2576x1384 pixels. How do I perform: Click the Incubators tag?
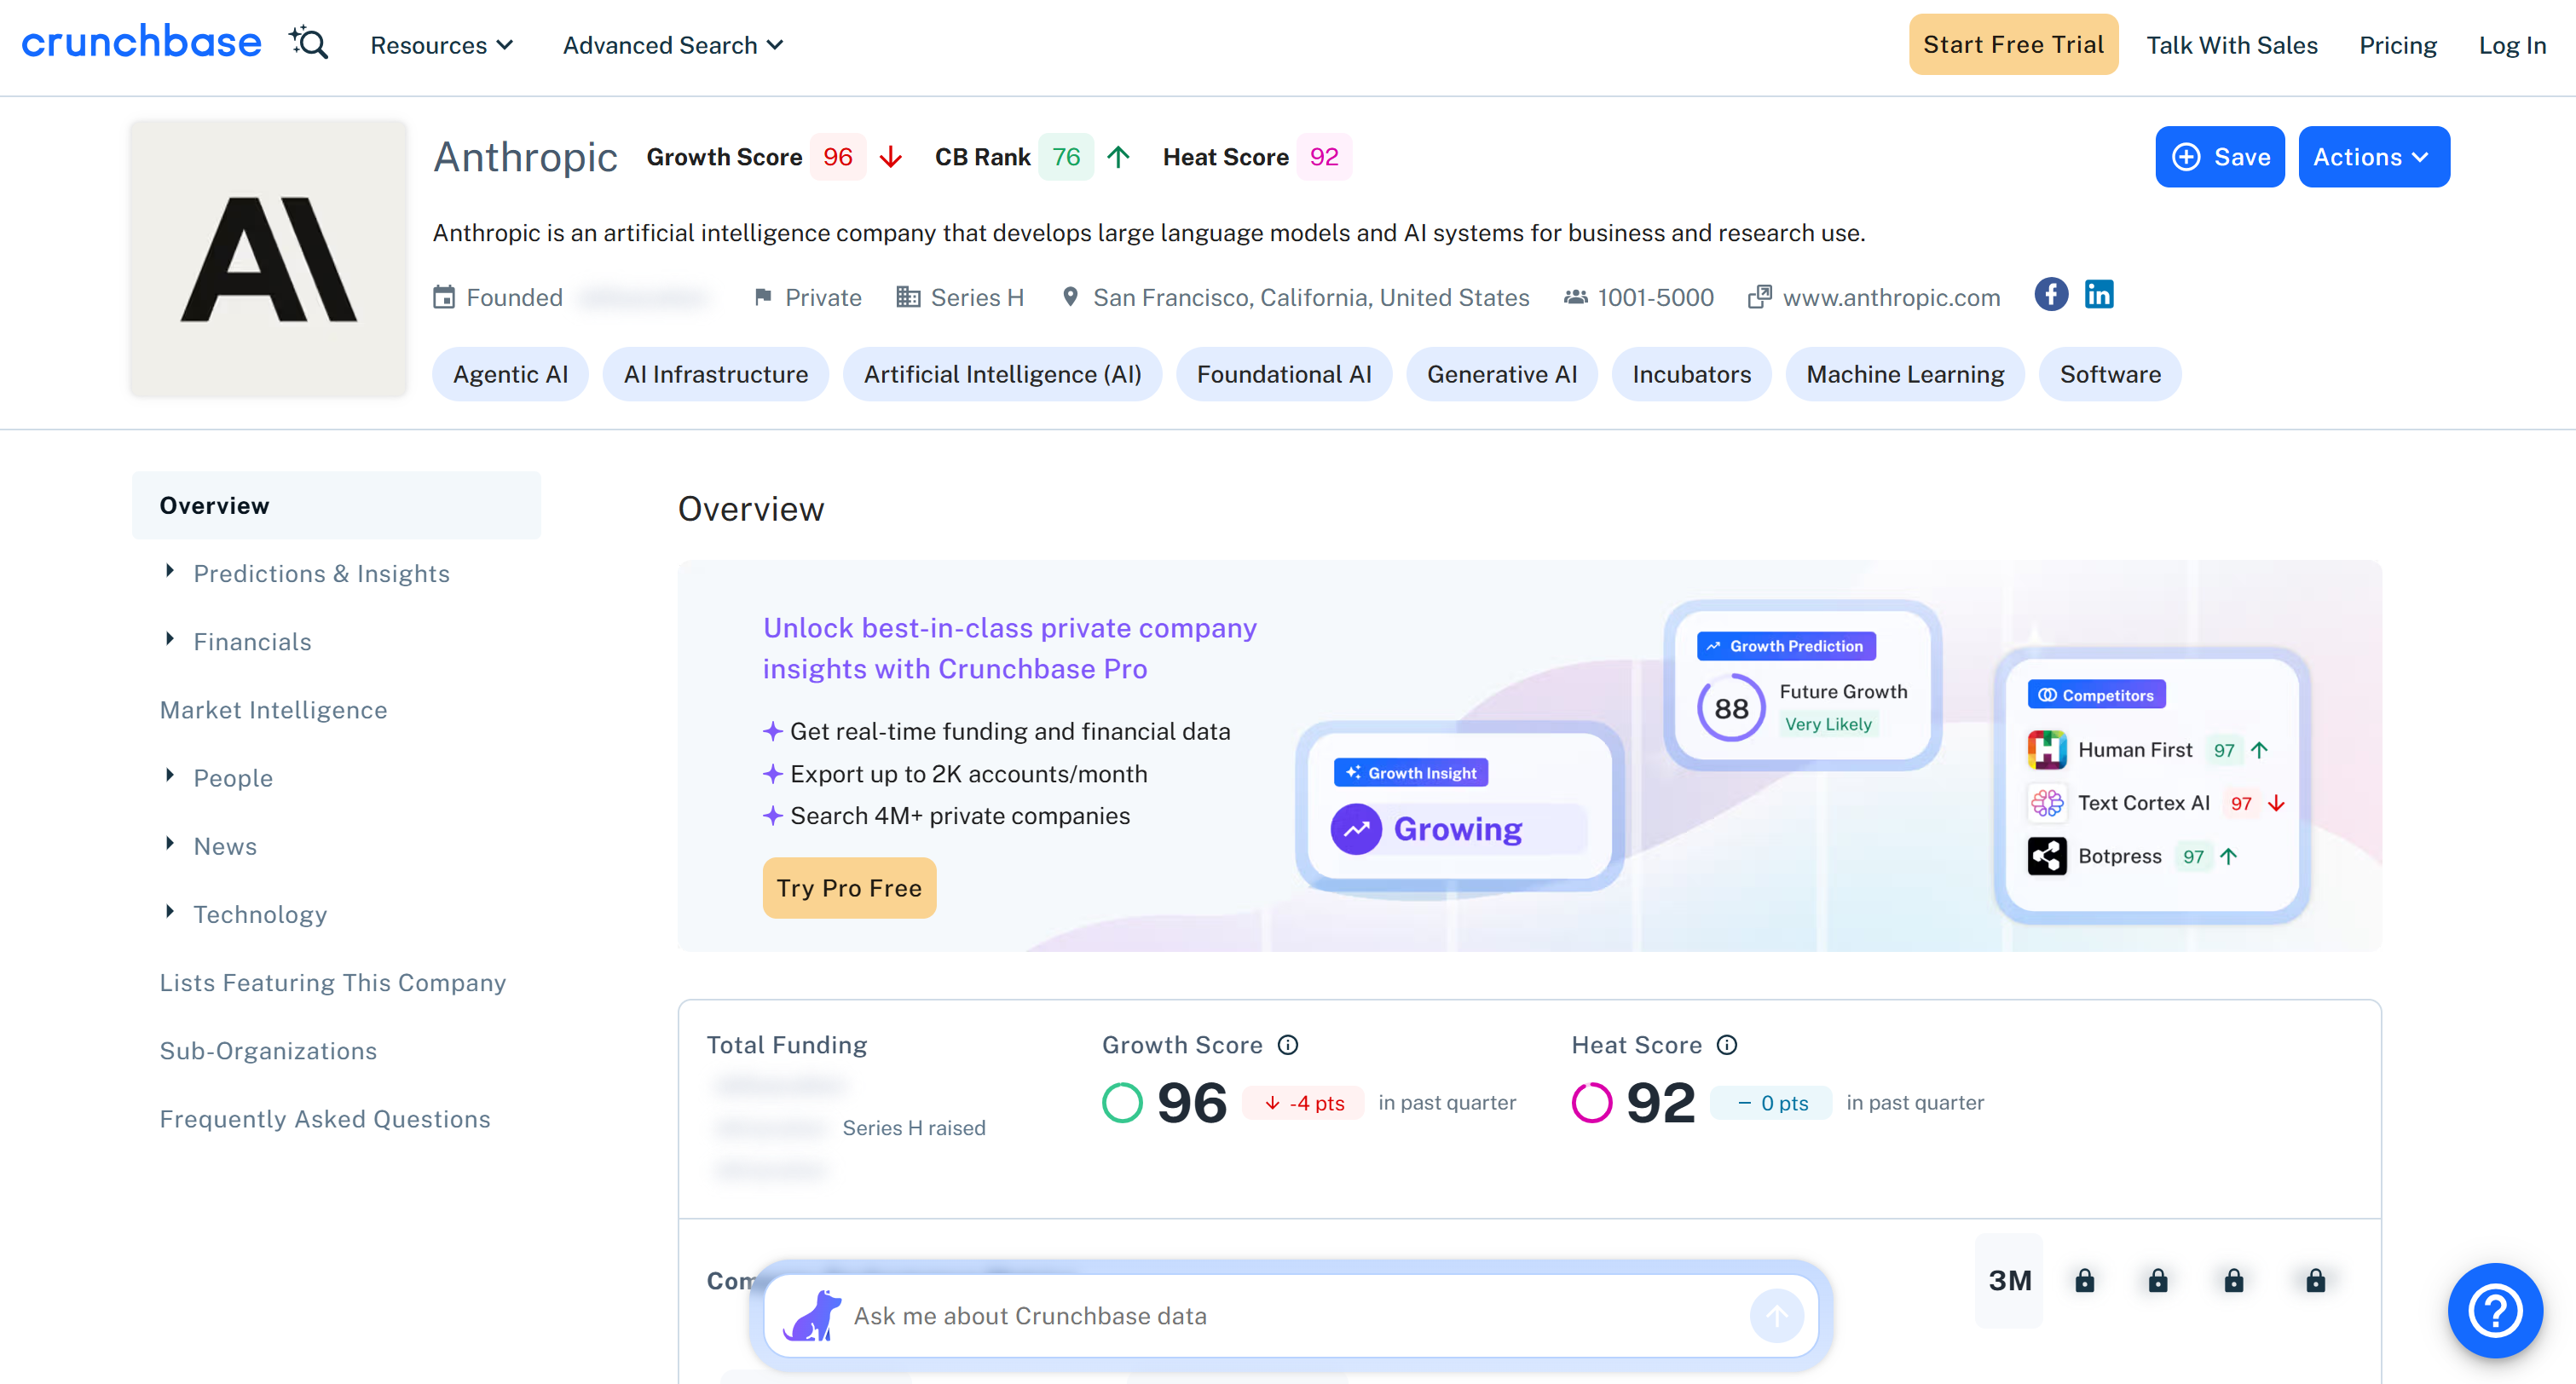tap(1691, 374)
